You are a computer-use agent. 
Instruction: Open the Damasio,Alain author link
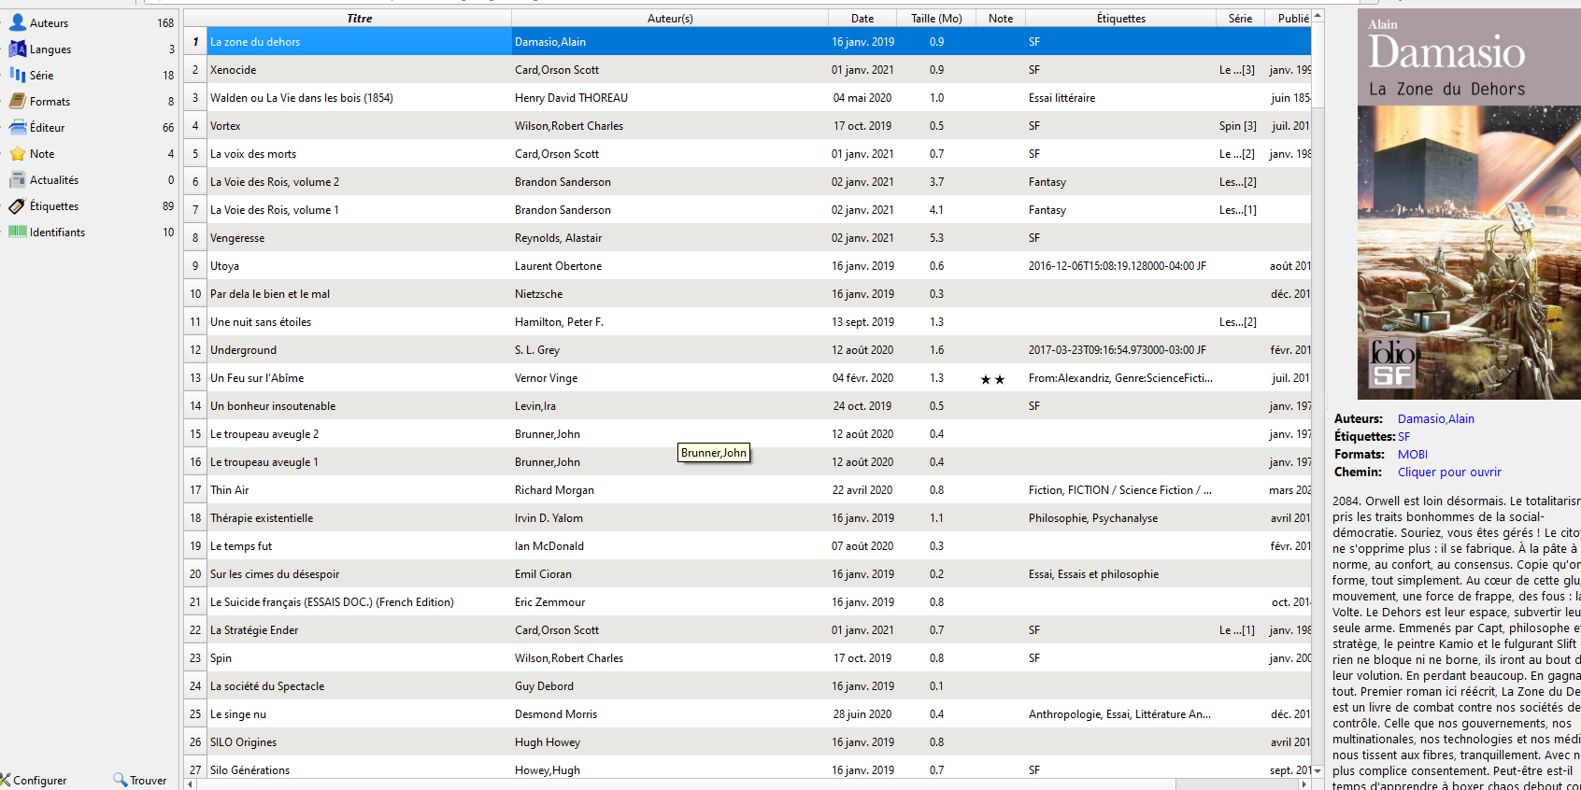pos(1435,418)
